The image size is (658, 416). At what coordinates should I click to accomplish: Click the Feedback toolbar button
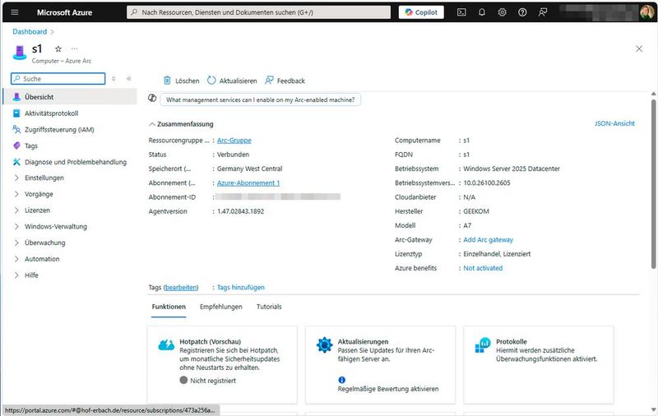point(285,81)
